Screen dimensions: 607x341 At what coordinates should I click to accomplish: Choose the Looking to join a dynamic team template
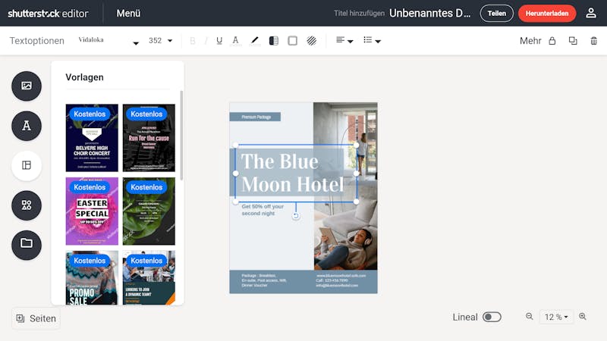click(x=149, y=277)
